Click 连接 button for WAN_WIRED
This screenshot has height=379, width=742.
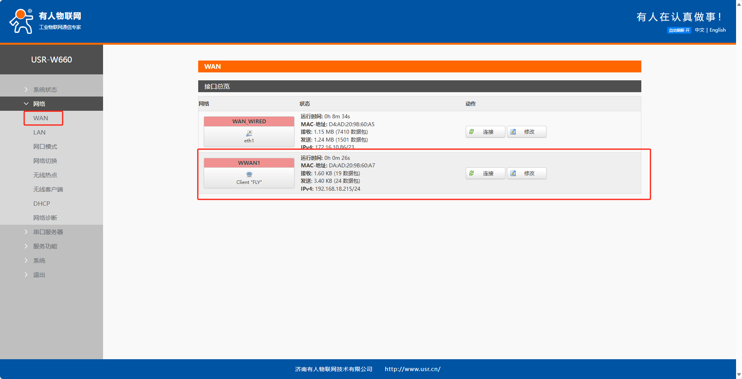point(486,132)
